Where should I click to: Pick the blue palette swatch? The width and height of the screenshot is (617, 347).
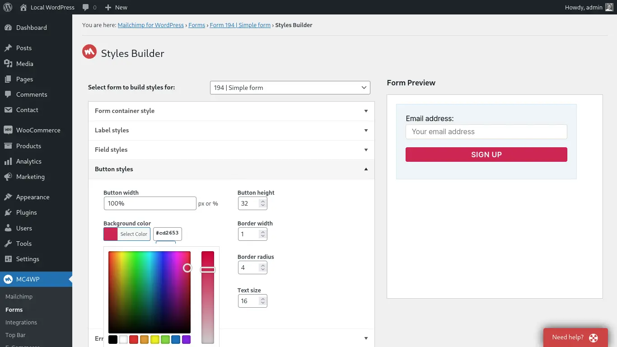click(176, 339)
